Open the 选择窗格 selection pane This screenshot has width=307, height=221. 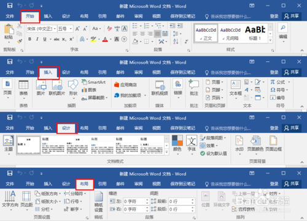click(244, 209)
